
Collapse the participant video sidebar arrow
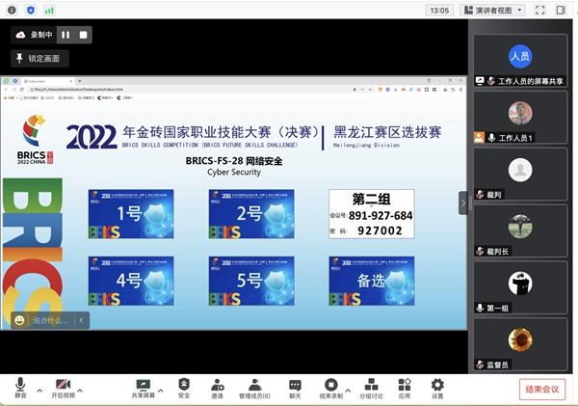point(463,203)
